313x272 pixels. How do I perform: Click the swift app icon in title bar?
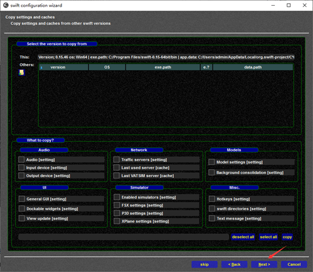[x=6, y=5]
